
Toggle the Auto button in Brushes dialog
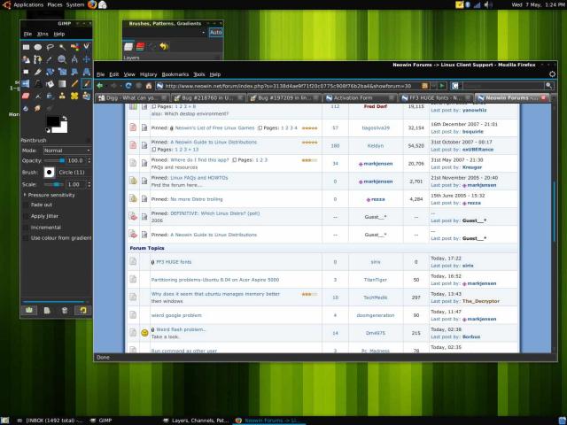tap(215, 33)
